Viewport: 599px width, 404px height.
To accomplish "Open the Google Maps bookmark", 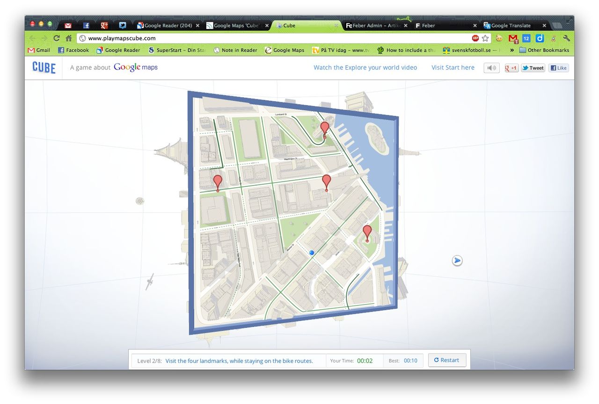I will 285,50.
